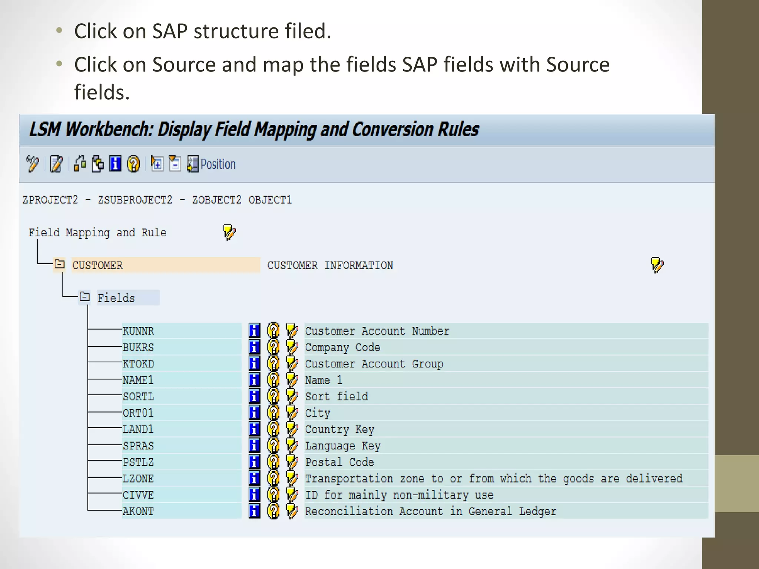Collapse the Fields folder node
759x569 pixels.
point(85,297)
